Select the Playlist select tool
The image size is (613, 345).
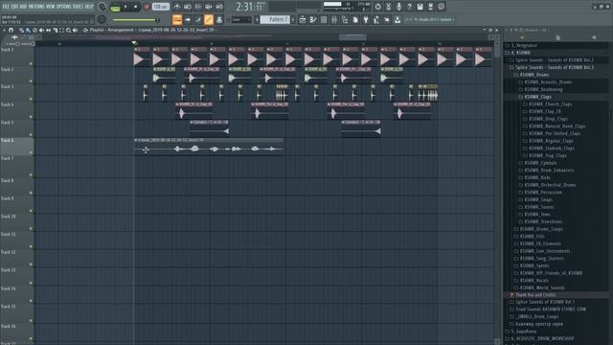click(x=61, y=30)
